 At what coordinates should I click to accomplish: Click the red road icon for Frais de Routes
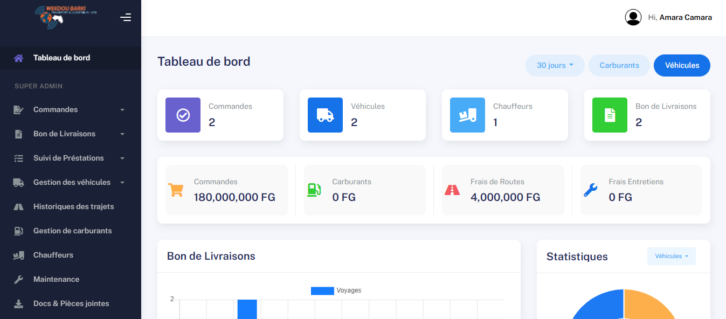click(x=453, y=190)
